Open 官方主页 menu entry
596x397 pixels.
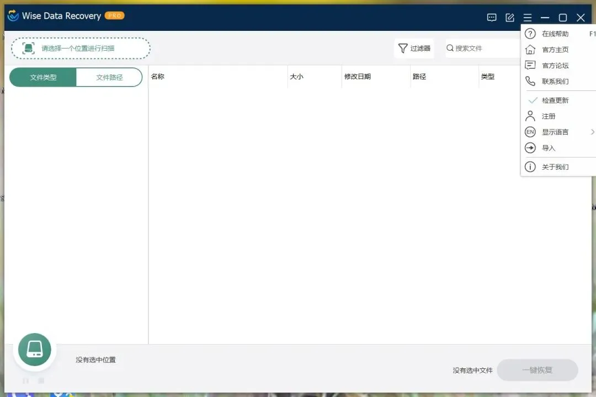tap(558, 50)
